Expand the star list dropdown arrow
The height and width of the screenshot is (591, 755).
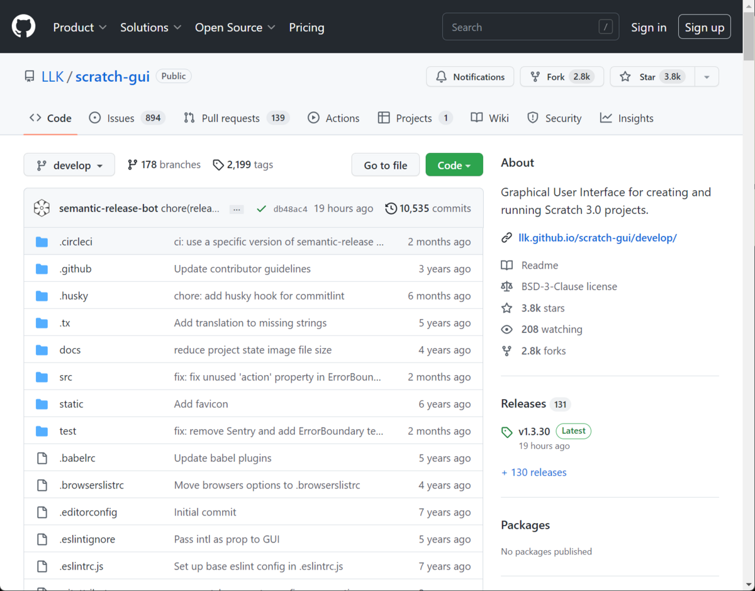click(x=707, y=77)
